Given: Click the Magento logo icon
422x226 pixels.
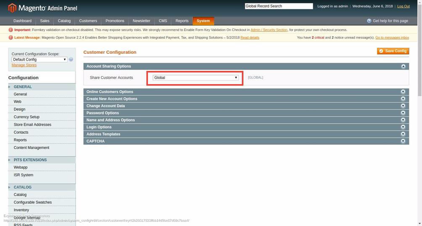Looking at the screenshot, I should click(x=12, y=8).
